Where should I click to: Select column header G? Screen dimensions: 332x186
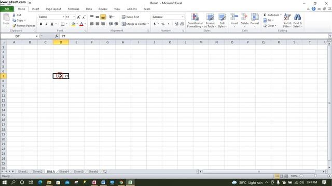[x=107, y=42]
